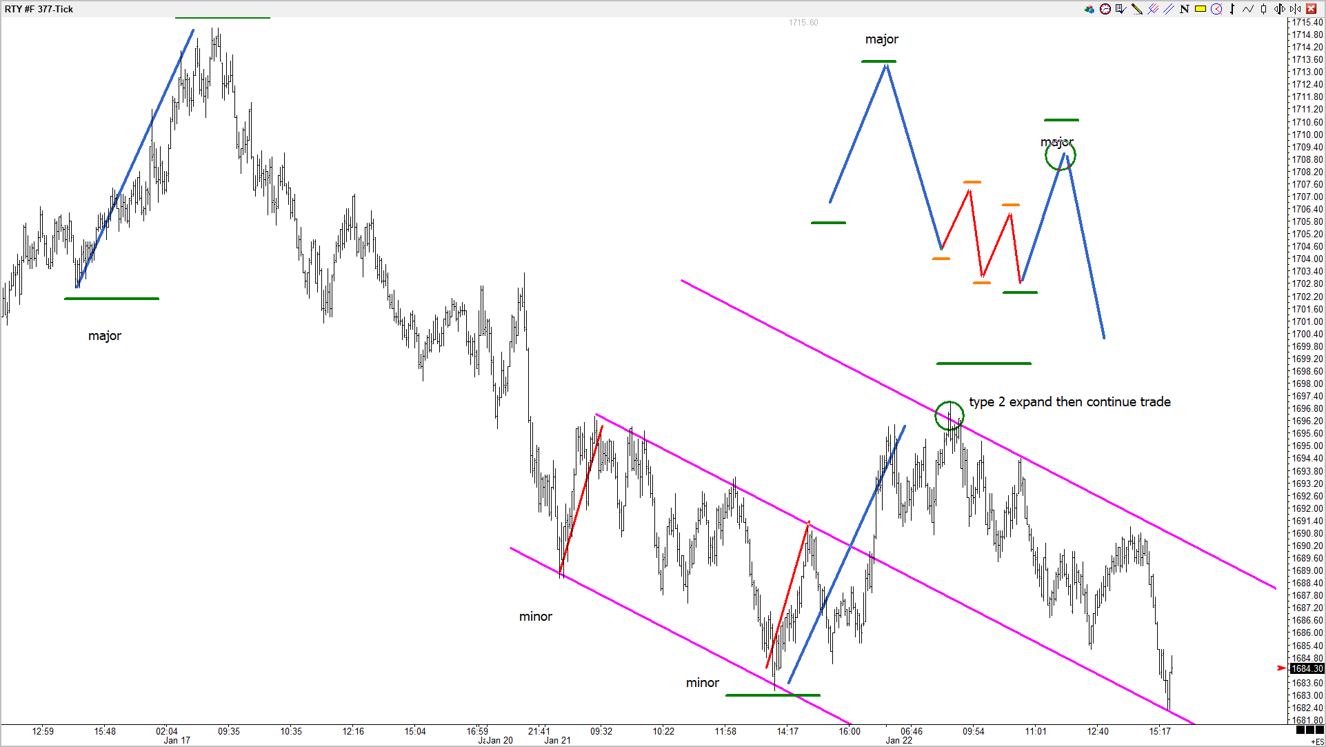Select the N text annotation tool
Screen dimensions: 1326x747
click(x=1185, y=9)
